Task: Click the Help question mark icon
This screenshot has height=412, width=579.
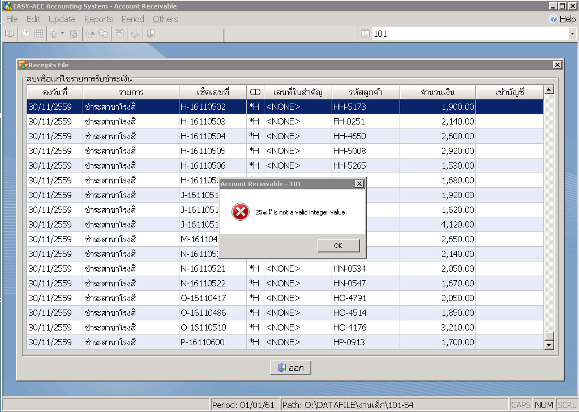Action: click(553, 19)
